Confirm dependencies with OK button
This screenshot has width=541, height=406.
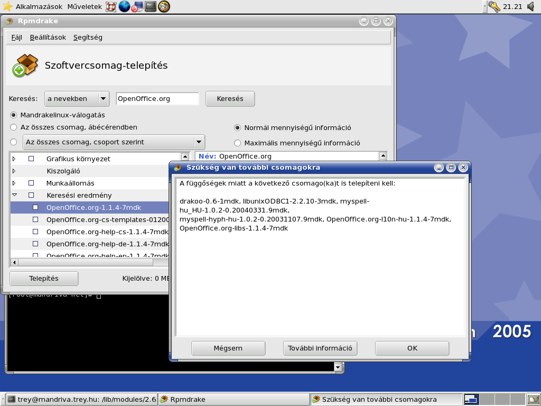[412, 348]
